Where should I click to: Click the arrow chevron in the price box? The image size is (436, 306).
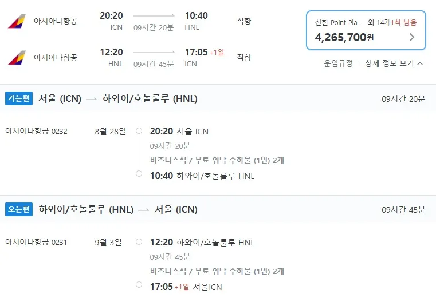click(x=411, y=38)
